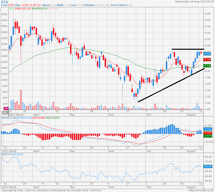Click the blue 0.122 tag in MACD panel
The height and width of the screenshot is (192, 215).
pos(208,129)
